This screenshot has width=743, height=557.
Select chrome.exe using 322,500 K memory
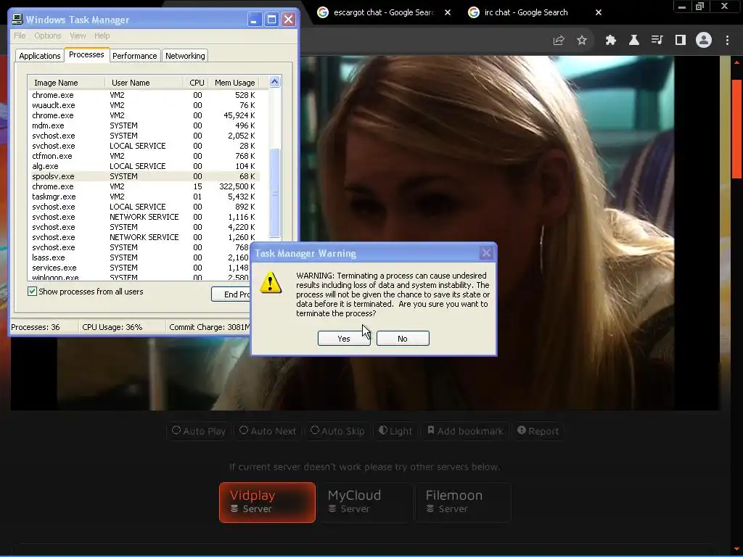[144, 186]
